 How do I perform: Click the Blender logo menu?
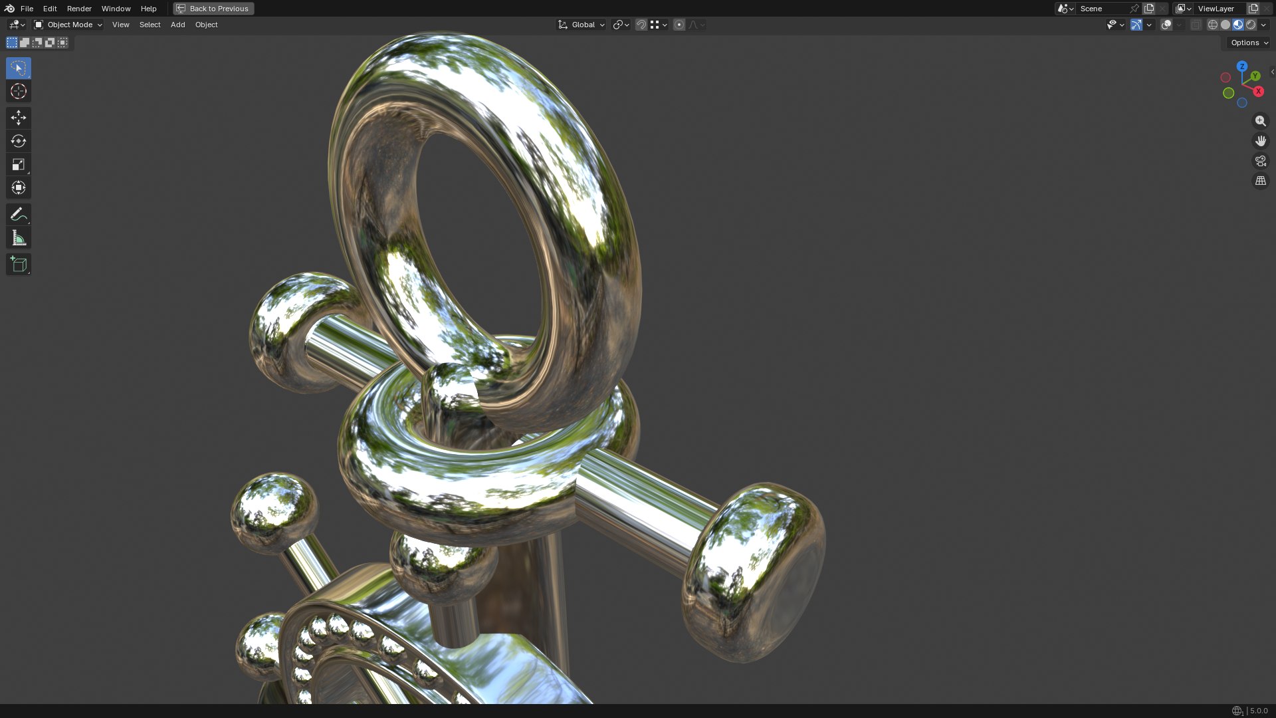pyautogui.click(x=9, y=9)
